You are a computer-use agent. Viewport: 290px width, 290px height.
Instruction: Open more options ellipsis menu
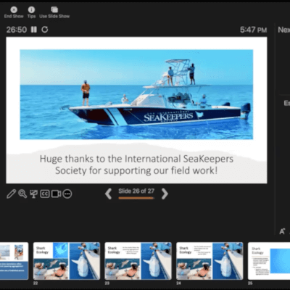tap(67, 194)
